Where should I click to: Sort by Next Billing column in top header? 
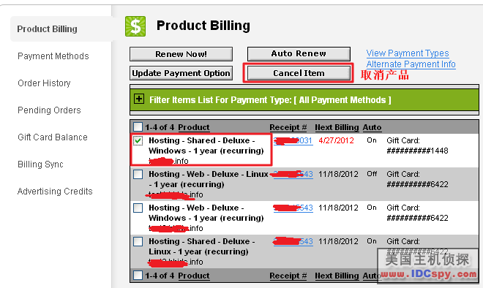[x=337, y=127]
